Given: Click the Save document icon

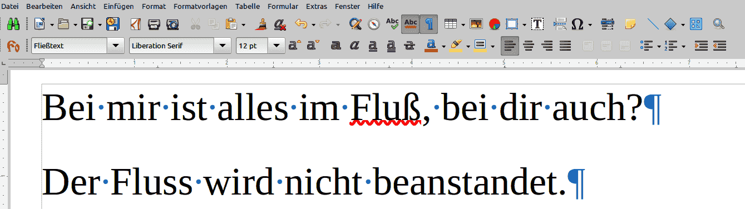Looking at the screenshot, I should tap(87, 24).
